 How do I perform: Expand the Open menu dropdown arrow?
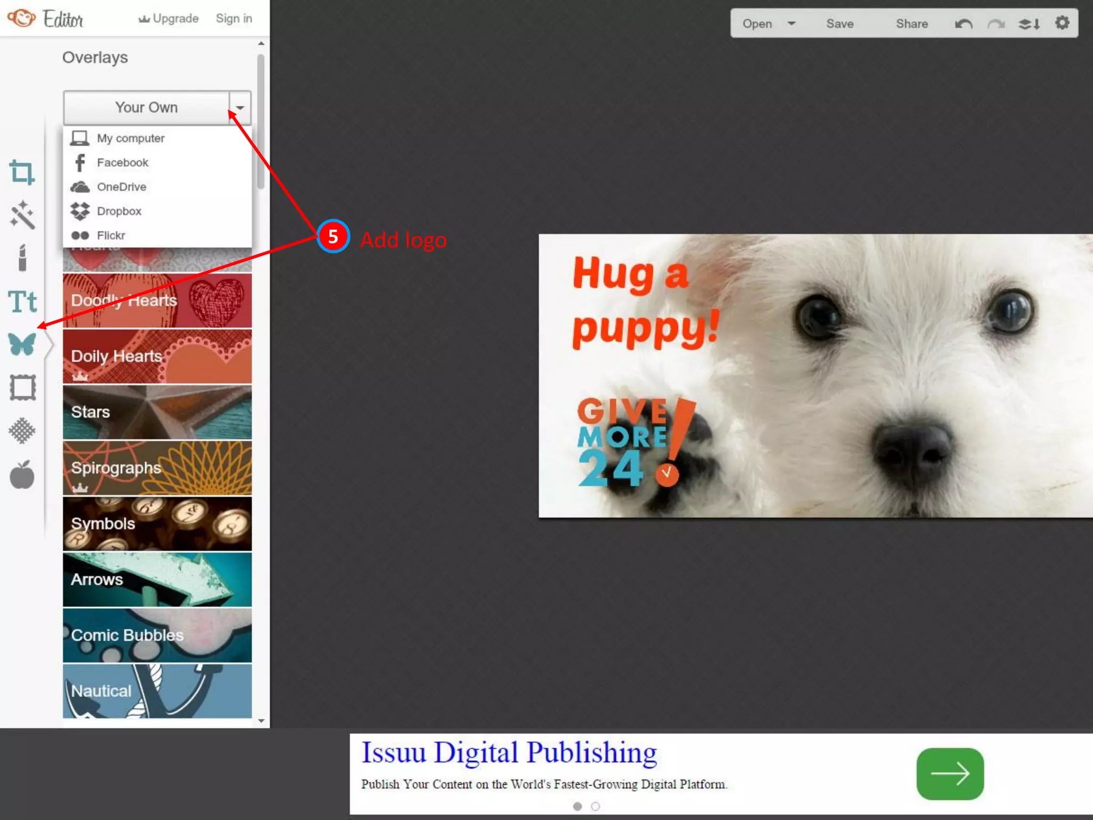(x=791, y=23)
